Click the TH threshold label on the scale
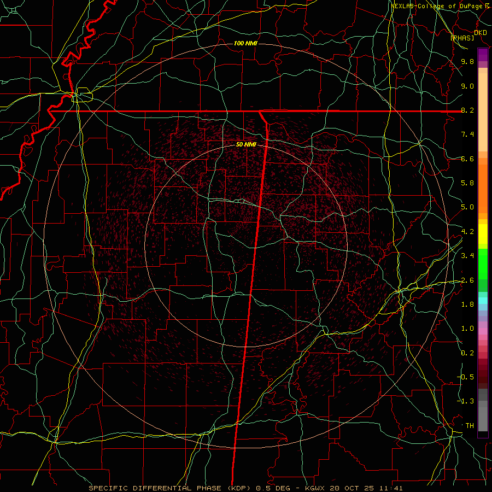The height and width of the screenshot is (492, 492). coord(470,426)
